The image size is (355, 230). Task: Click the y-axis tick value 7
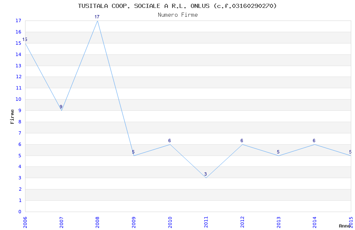pyautogui.click(x=20, y=133)
